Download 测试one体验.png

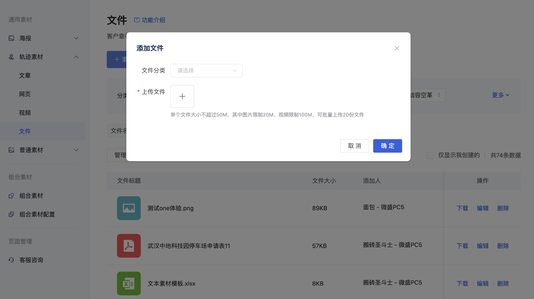coord(463,208)
